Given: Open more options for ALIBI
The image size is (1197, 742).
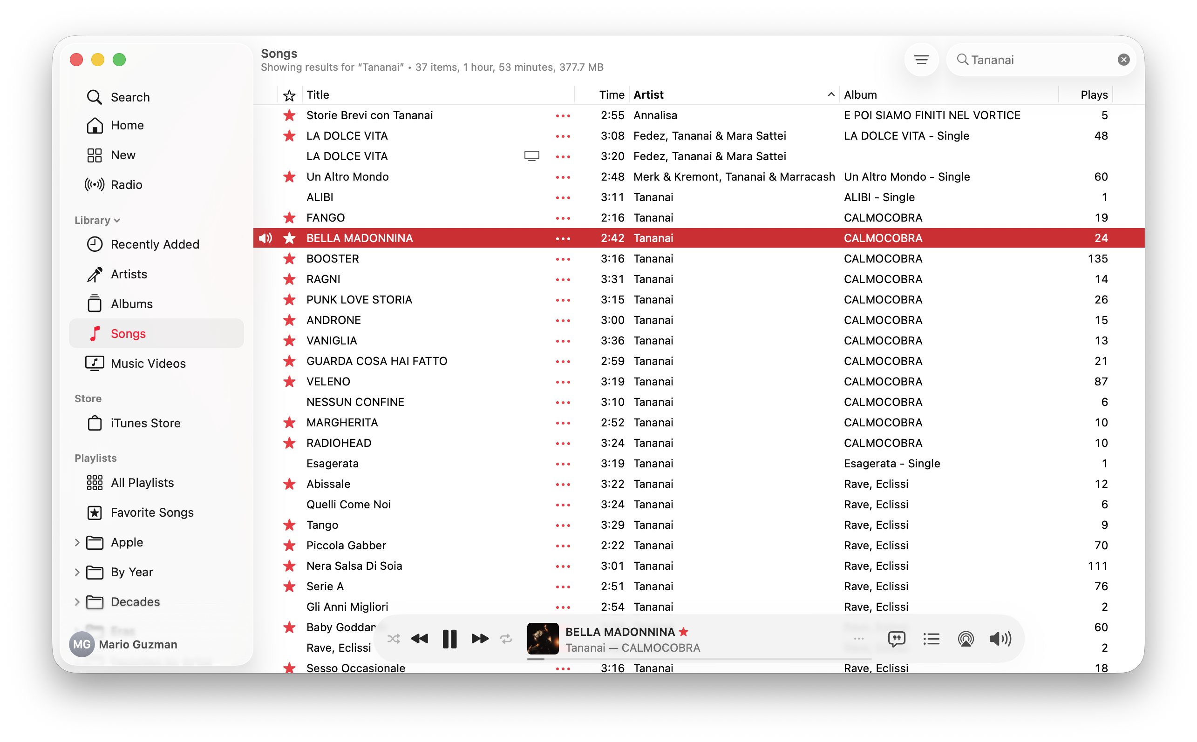Looking at the screenshot, I should point(563,197).
